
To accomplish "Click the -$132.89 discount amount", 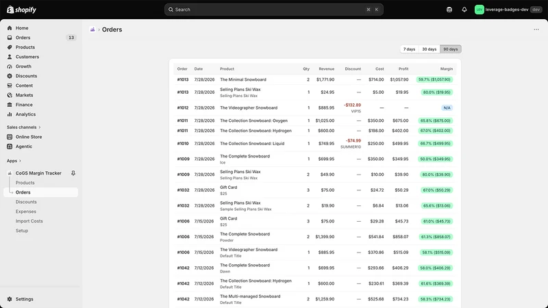I will coord(352,105).
